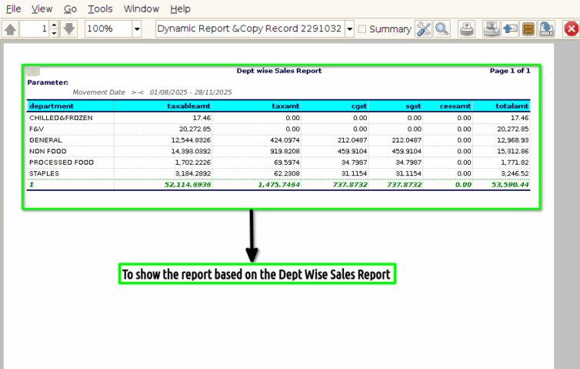580x369 pixels.
Task: Expand the zoom percentage dropdown
Action: pyautogui.click(x=137, y=29)
